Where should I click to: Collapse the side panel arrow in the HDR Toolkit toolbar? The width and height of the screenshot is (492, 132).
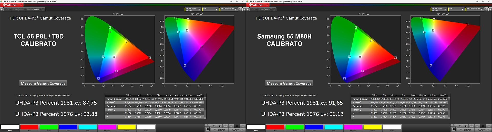[x=490, y=9]
